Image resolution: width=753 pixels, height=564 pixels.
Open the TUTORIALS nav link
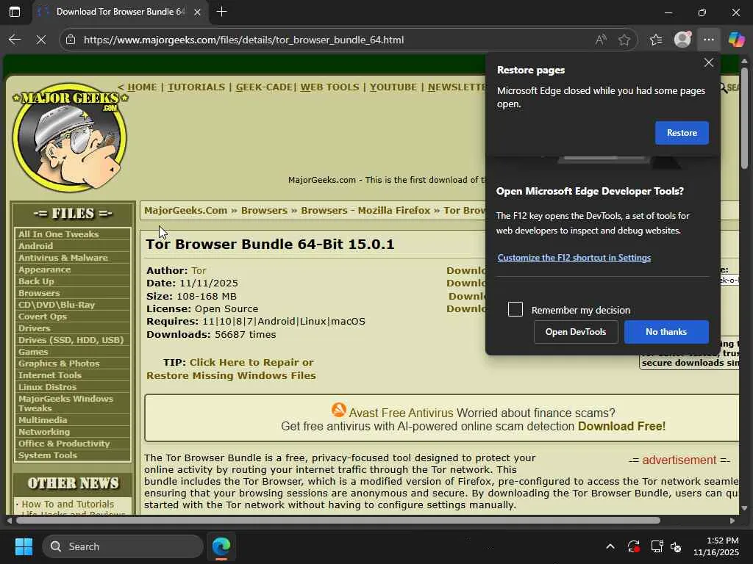[x=196, y=87]
